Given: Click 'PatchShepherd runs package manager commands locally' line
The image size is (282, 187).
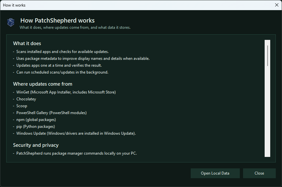Looking at the screenshot, I should point(77,153).
